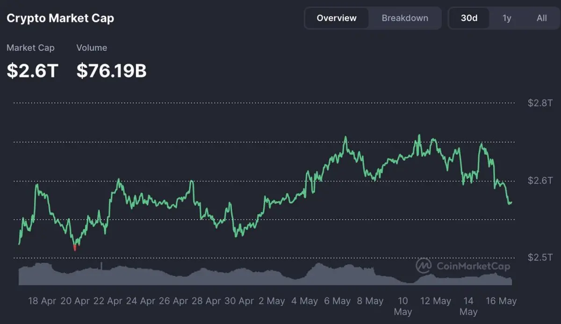561x324 pixels.
Task: Click the CoinMarketCap logo icon
Action: tap(424, 266)
